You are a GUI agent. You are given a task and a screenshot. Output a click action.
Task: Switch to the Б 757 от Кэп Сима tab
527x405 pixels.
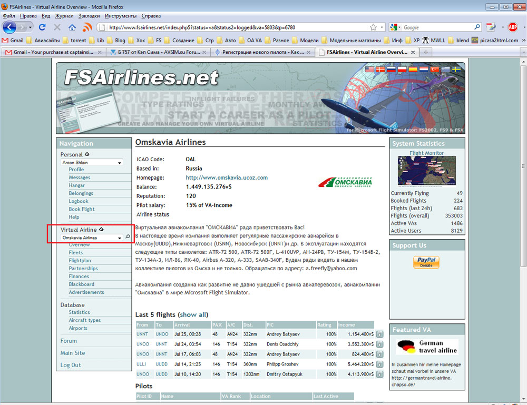[x=158, y=52]
